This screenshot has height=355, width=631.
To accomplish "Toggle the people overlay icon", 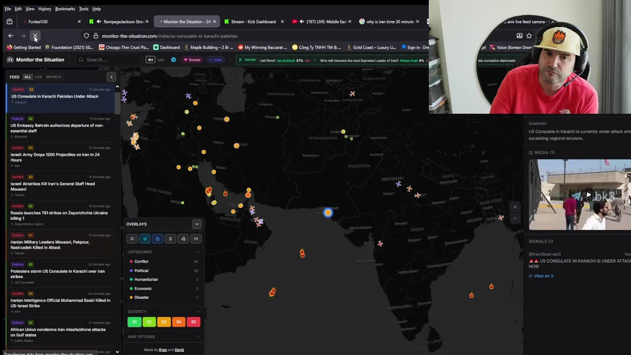I will coord(132,239).
